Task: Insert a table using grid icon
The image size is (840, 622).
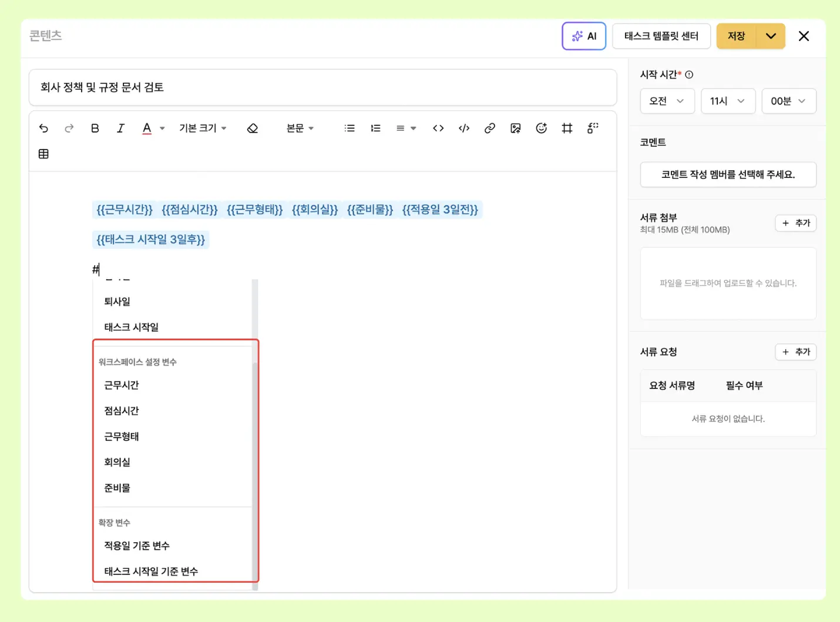Action: click(x=43, y=154)
